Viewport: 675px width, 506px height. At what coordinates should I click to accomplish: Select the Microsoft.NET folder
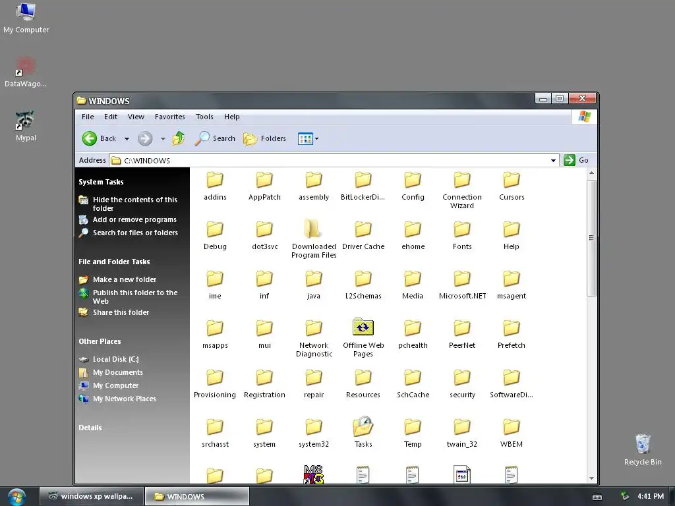pyautogui.click(x=462, y=279)
